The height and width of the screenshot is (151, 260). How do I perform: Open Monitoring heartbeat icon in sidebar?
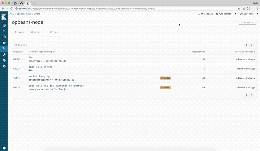[4, 61]
